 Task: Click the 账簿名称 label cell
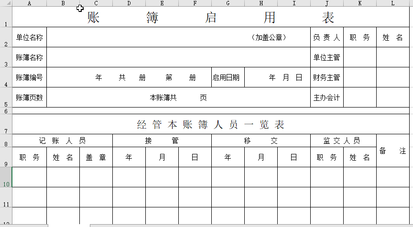tap(29, 57)
